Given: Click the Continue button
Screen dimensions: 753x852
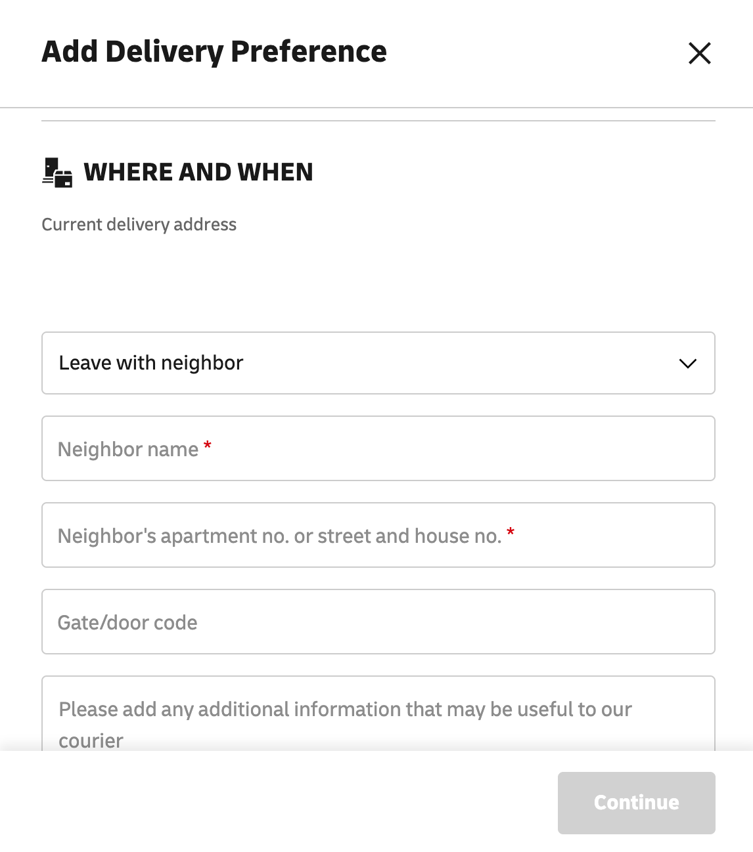Looking at the screenshot, I should (636, 803).
